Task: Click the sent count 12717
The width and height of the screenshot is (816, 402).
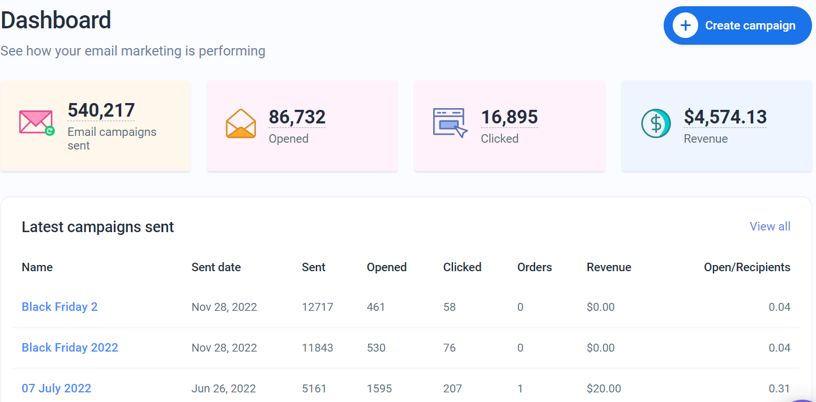Action: point(317,307)
